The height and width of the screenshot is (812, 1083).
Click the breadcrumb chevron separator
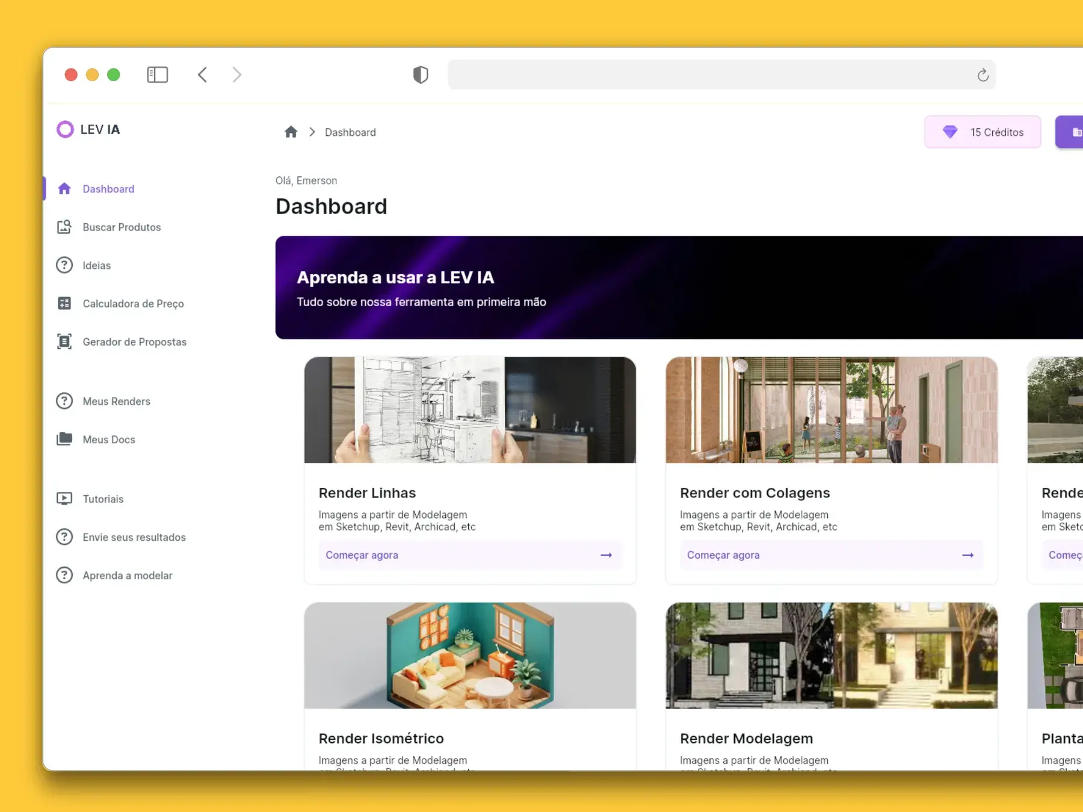pos(312,132)
